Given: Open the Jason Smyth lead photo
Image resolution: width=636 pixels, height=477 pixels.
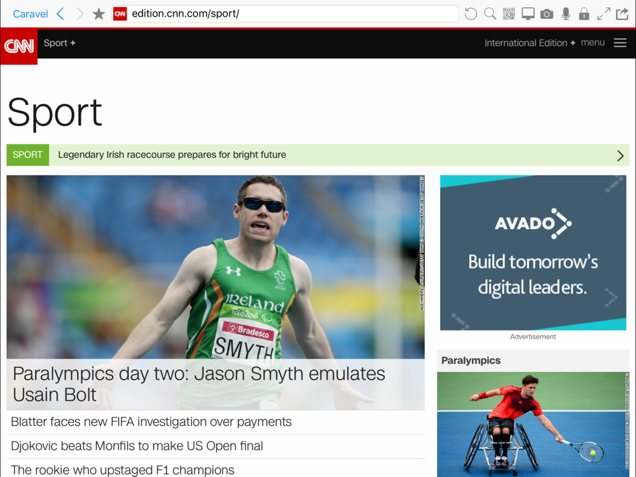Looking at the screenshot, I should [x=216, y=267].
